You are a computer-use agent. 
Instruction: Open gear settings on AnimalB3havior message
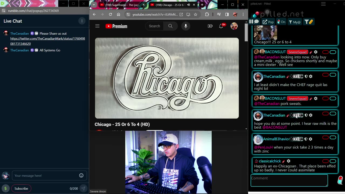point(310,139)
